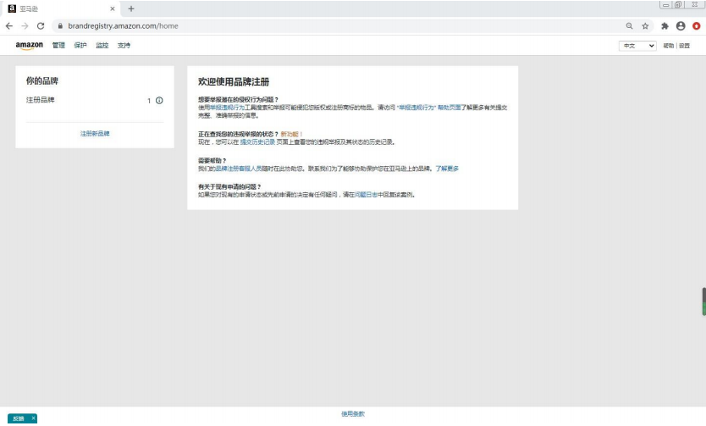
Task: Select the 亚马逊 browser tab
Action: (61, 8)
